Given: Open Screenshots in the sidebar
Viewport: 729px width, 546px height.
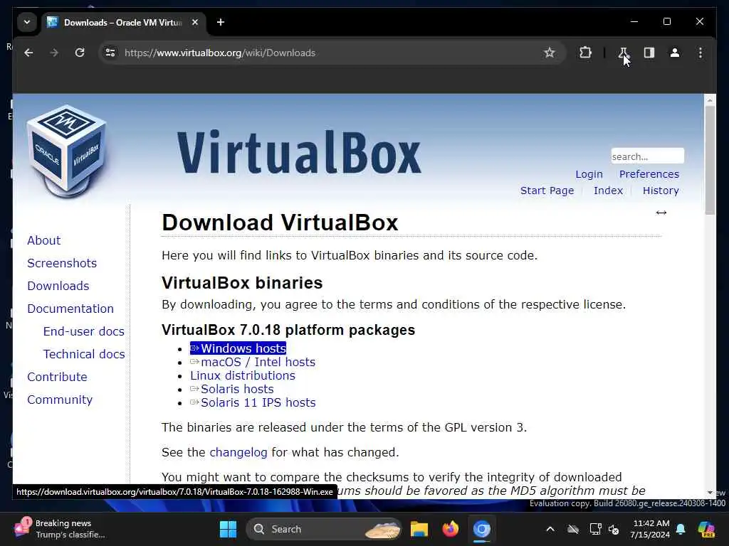Looking at the screenshot, I should tap(62, 263).
